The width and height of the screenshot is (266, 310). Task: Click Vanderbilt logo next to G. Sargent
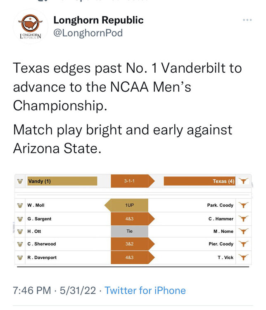point(19,219)
